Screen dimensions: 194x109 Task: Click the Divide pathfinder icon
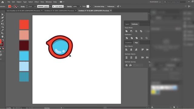127,38
